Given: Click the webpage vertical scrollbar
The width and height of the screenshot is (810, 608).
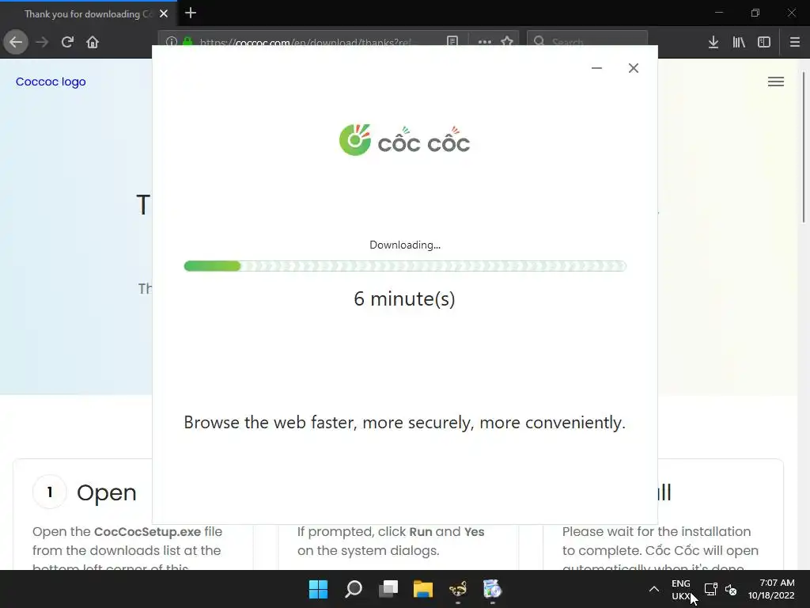Looking at the screenshot, I should point(804,148).
